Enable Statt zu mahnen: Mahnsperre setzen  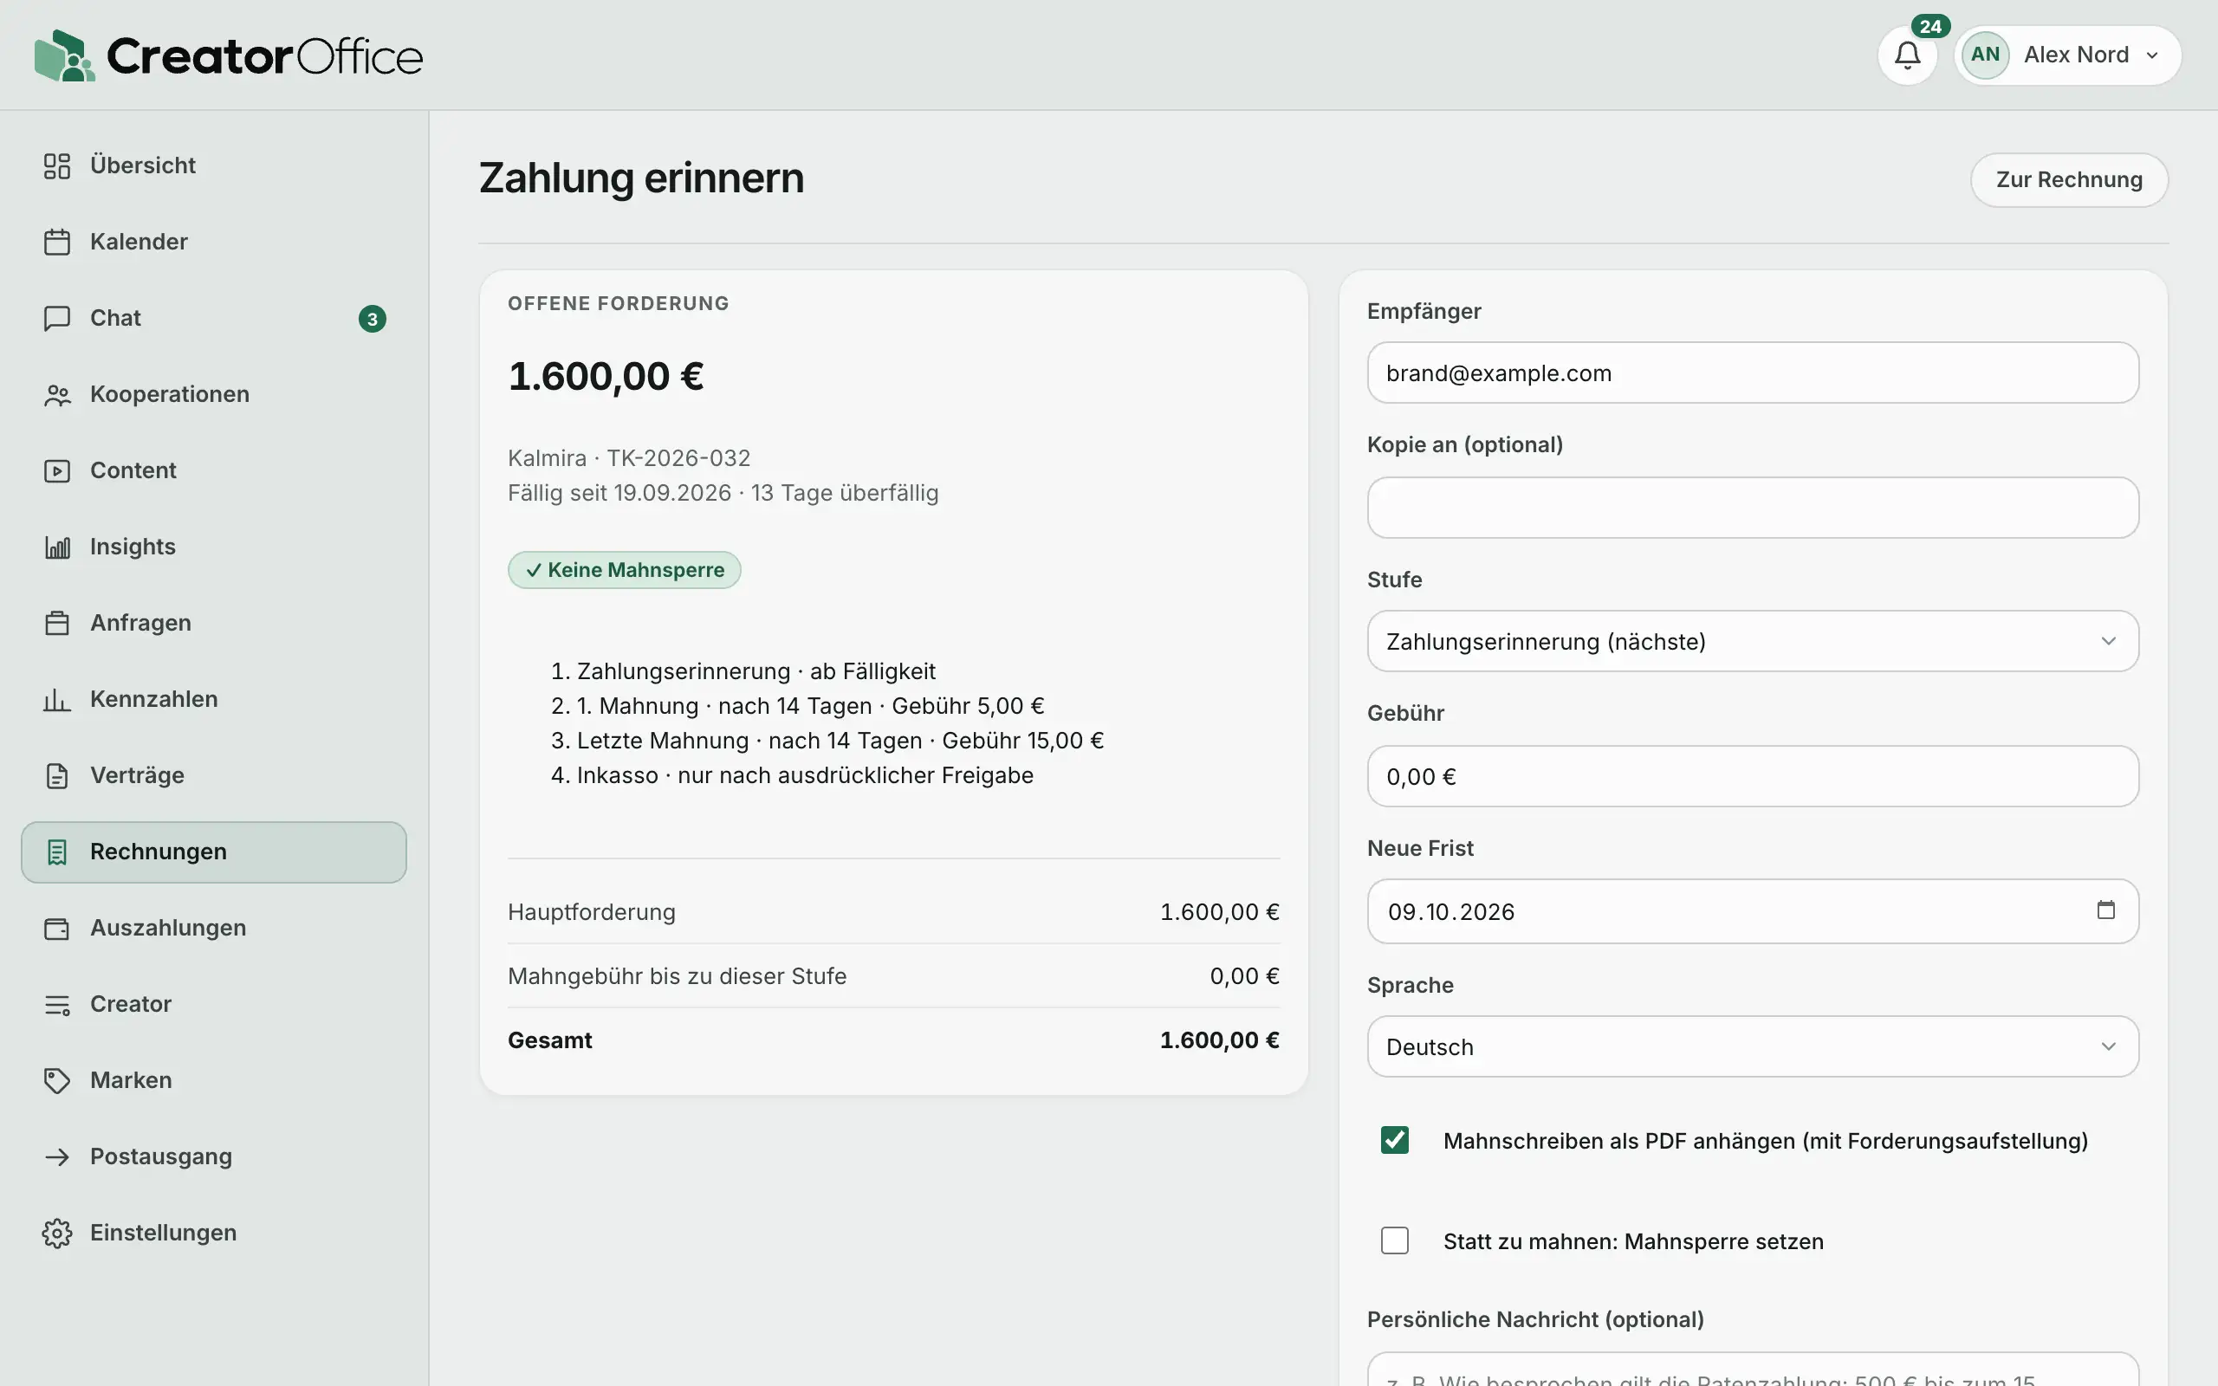[1394, 1240]
